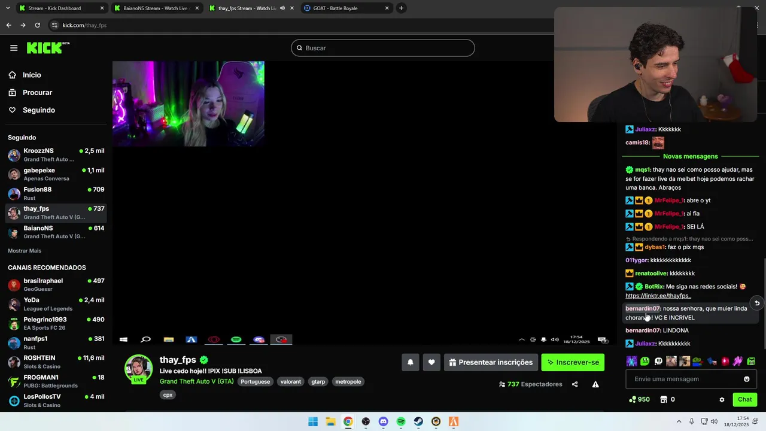This screenshot has height=431, width=766.
Task: Pick the angry green face emote
Action: pos(752,361)
